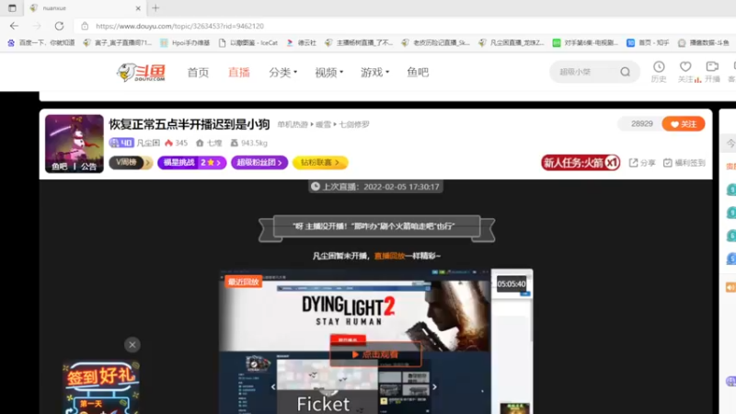Screen dimensions: 736x414
Task: Reload the page with refresh icon
Action: tap(59, 26)
